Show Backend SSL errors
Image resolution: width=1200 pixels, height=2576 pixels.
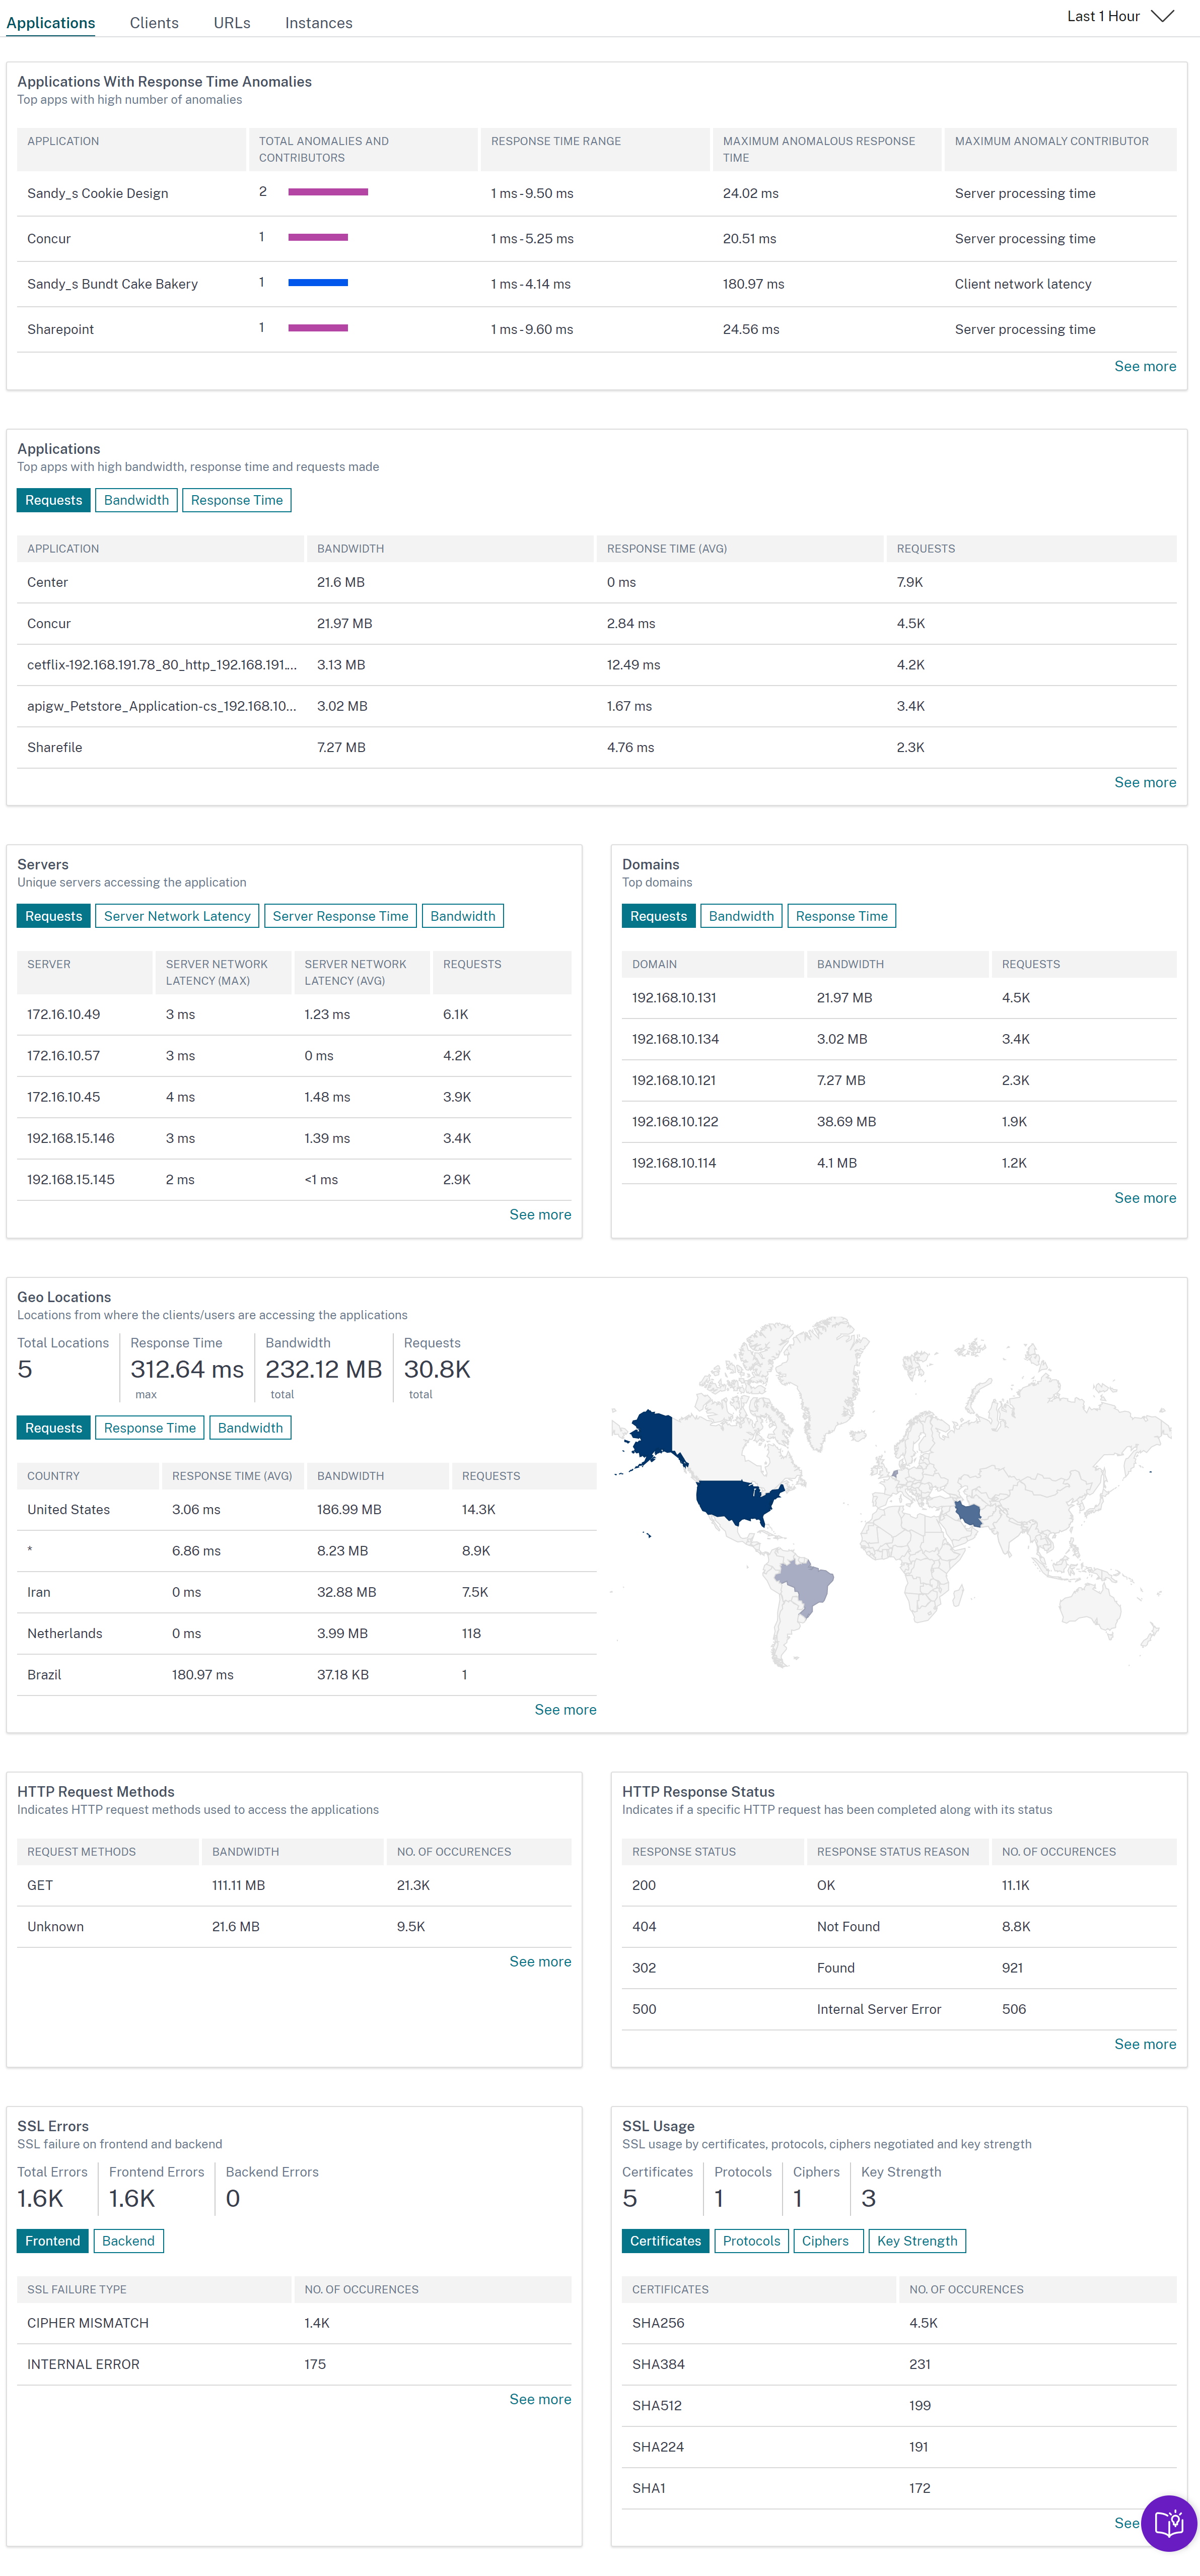(128, 2241)
